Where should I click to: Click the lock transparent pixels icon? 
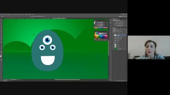click(115, 33)
